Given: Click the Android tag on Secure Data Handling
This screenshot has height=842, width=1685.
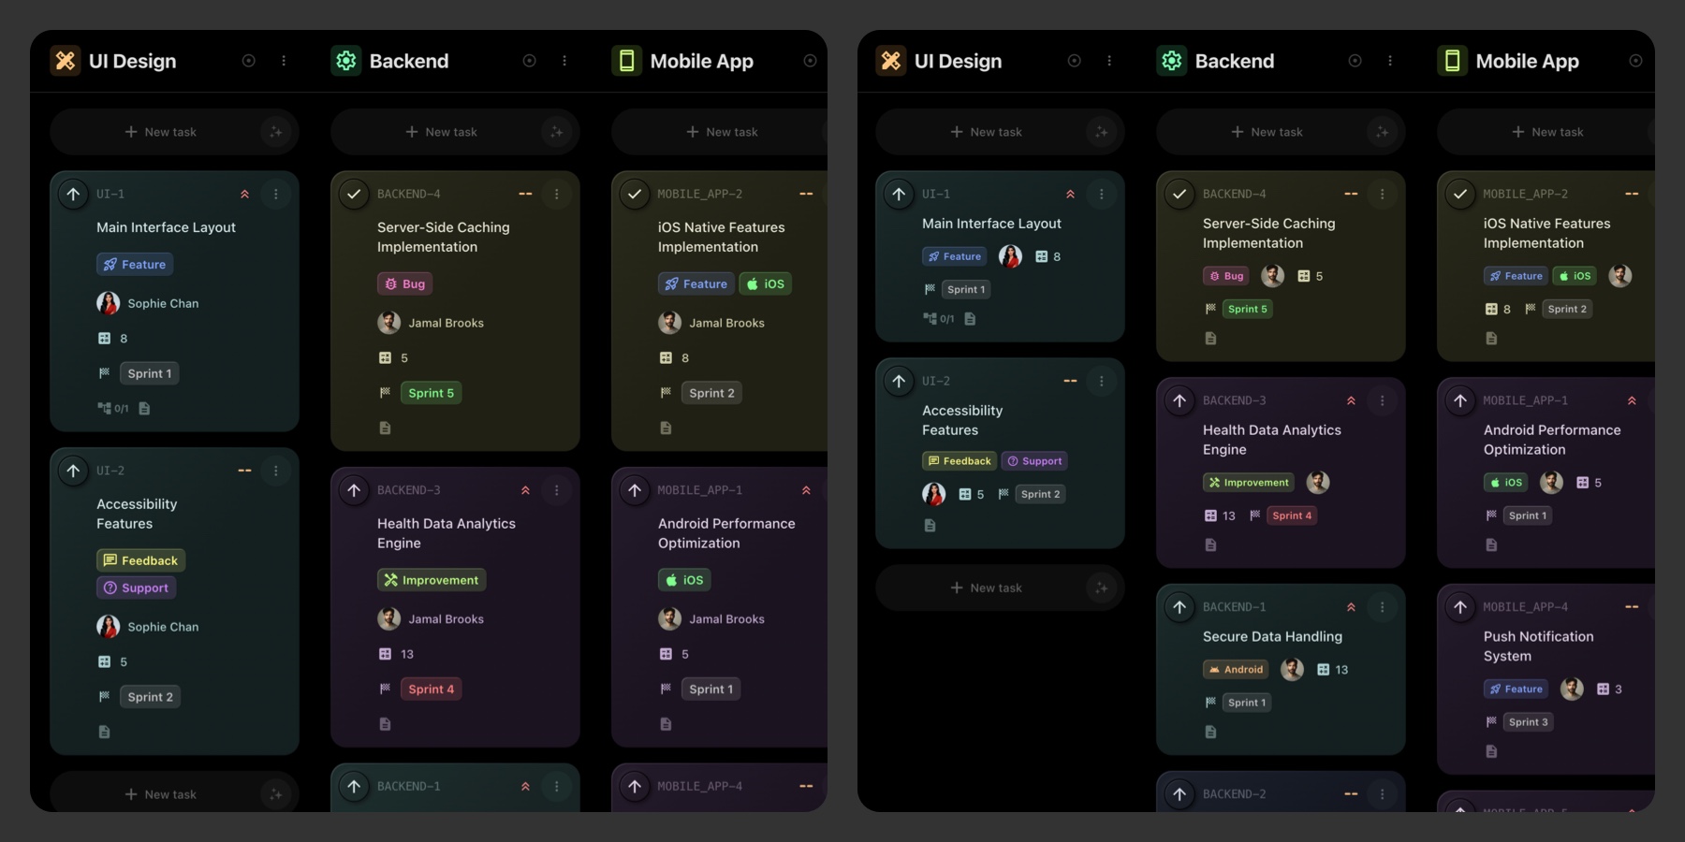Looking at the screenshot, I should [x=1236, y=670].
